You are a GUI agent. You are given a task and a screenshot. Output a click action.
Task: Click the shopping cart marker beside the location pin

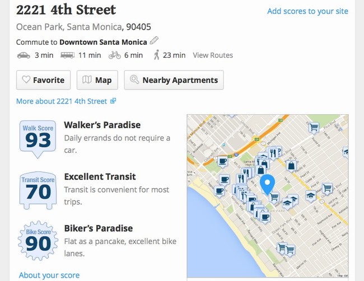(x=274, y=198)
